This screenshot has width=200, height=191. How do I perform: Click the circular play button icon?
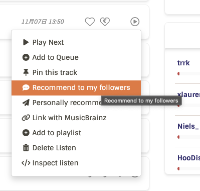(135, 22)
